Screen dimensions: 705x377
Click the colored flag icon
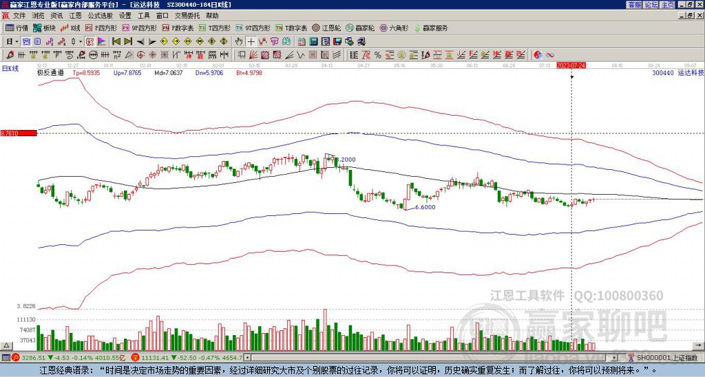[x=102, y=42]
